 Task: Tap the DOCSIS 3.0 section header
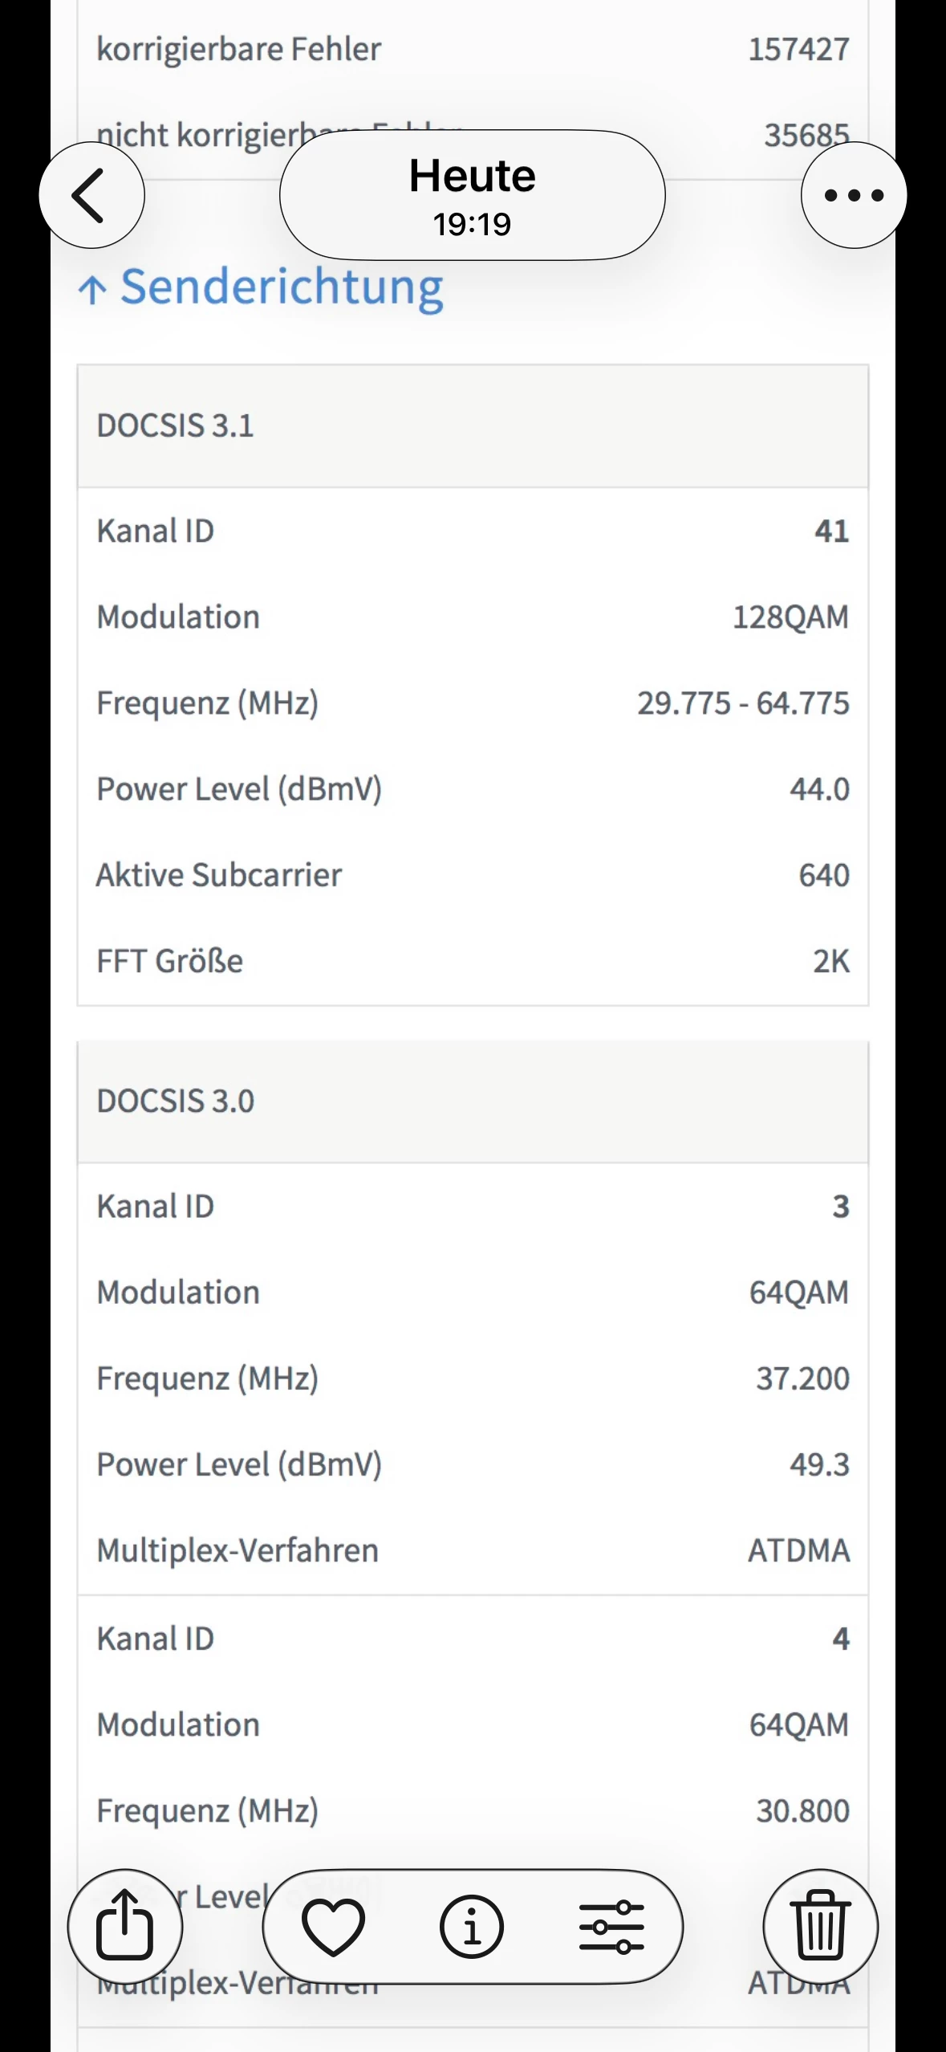coord(175,1101)
